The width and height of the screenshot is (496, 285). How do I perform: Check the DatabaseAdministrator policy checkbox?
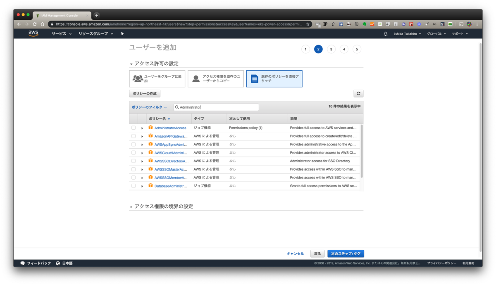tap(134, 186)
